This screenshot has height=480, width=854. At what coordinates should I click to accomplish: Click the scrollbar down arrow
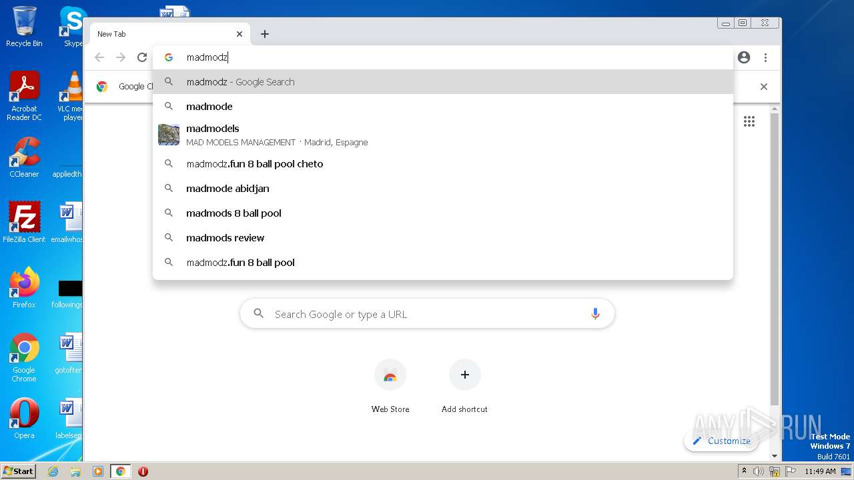[x=775, y=456]
